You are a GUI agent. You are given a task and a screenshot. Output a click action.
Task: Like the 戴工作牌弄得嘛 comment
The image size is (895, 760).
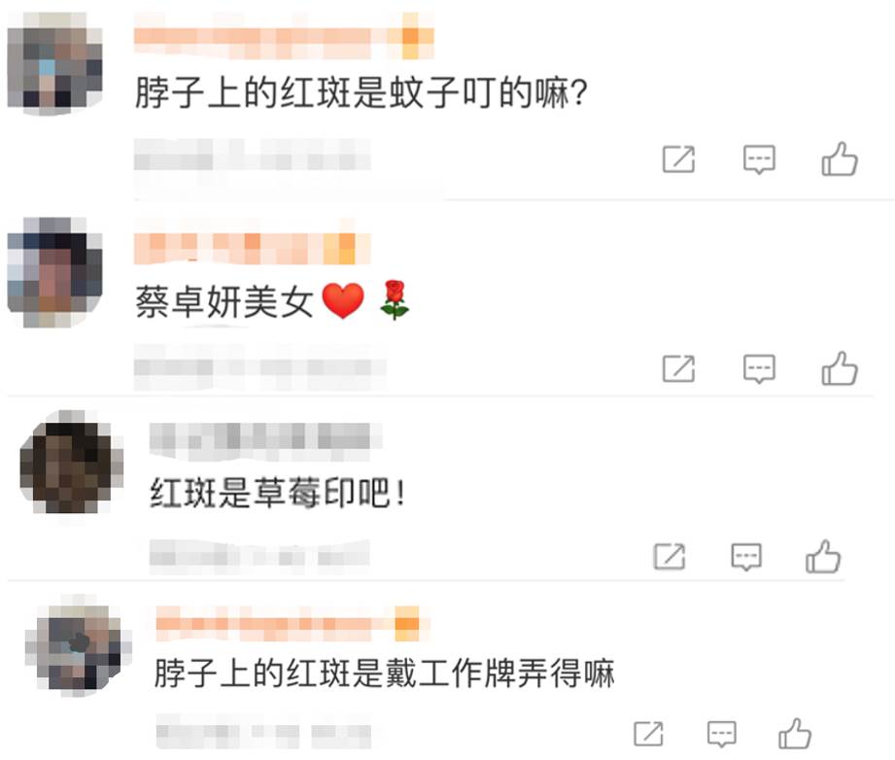[795, 734]
